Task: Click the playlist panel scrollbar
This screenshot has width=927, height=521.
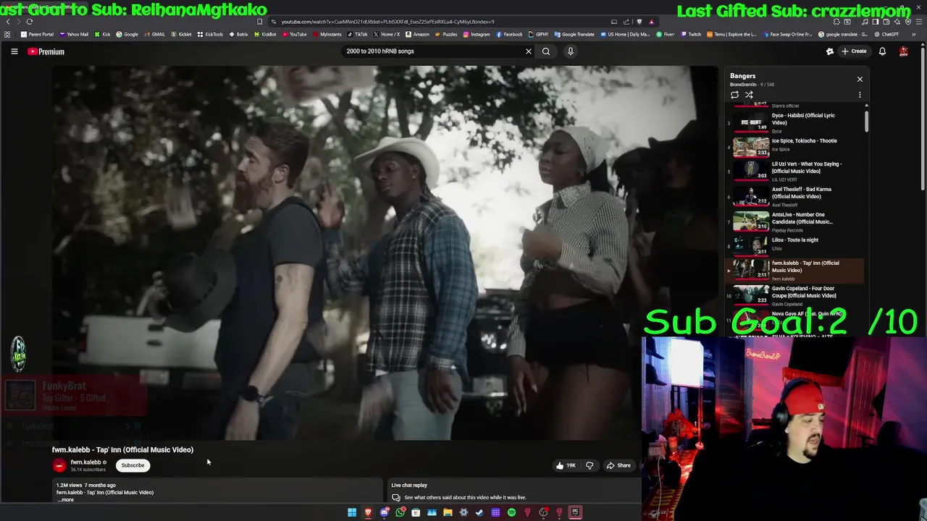Action: (x=866, y=120)
